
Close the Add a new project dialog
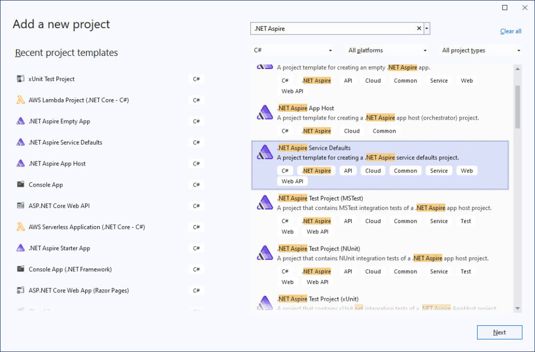pos(525,7)
